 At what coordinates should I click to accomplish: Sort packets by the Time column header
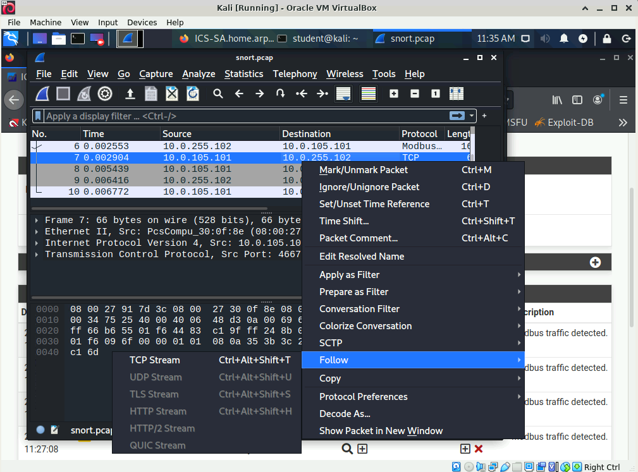click(x=120, y=134)
